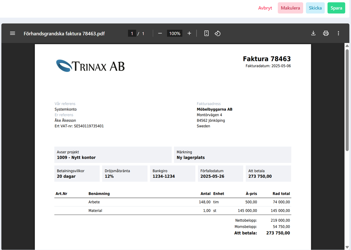Click the quantity '148,00' in Arbete row
Image resolution: width=351 pixels, height=250 pixels.
pos(205,202)
